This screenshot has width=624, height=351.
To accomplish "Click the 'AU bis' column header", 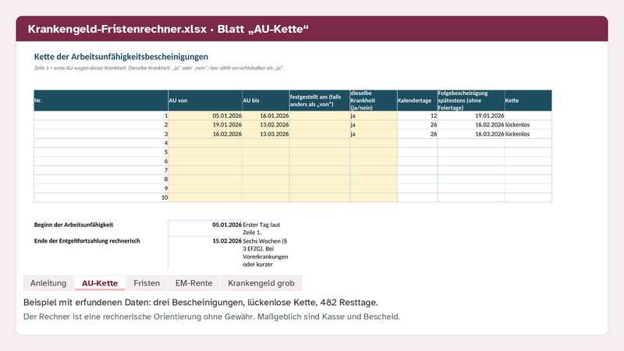I will 266,101.
